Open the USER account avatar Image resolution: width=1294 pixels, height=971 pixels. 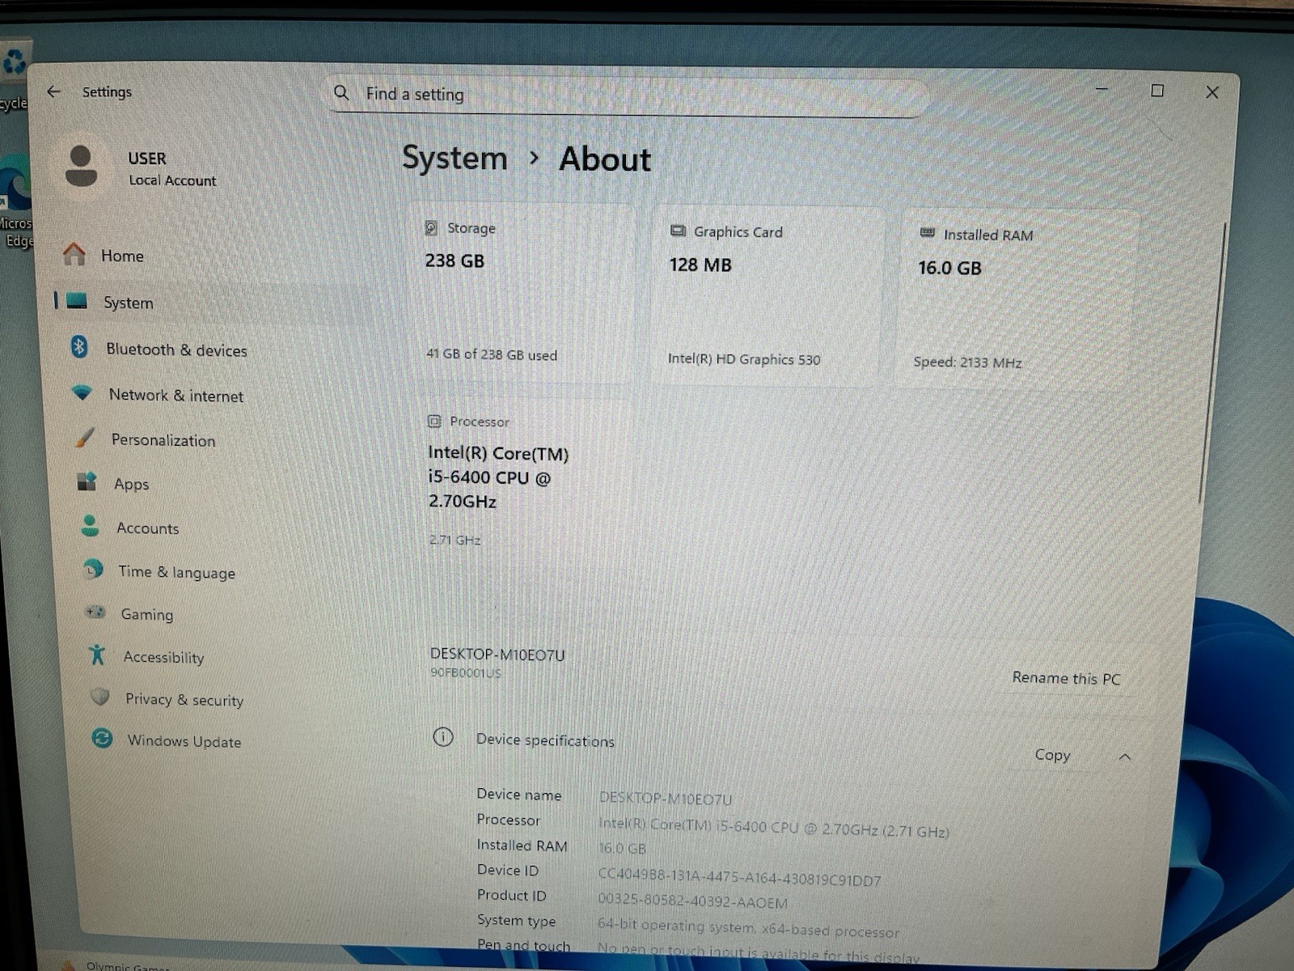tap(81, 167)
